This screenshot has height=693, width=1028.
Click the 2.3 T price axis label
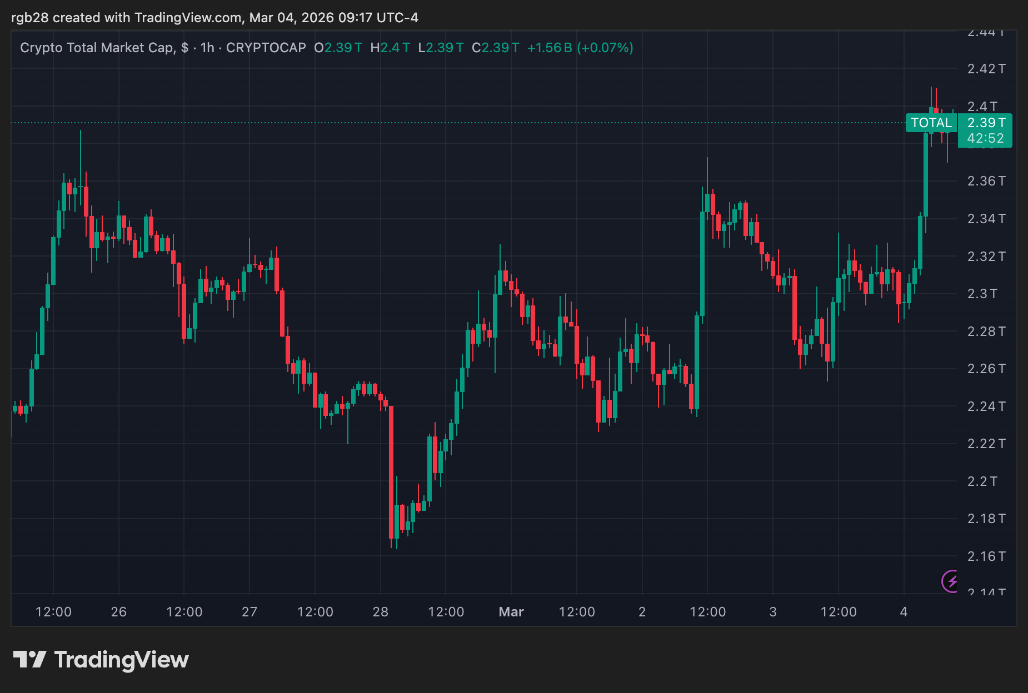[982, 294]
